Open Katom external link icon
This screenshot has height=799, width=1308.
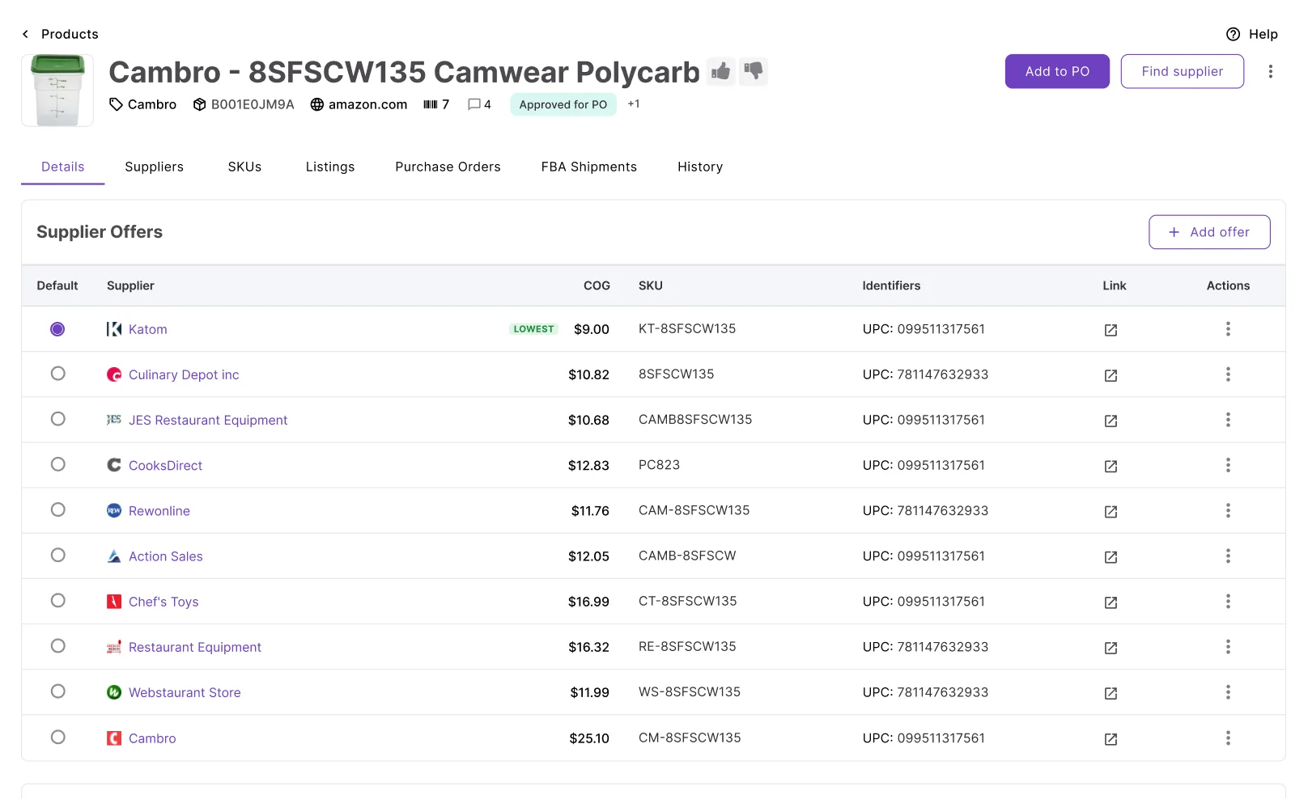[1111, 330]
